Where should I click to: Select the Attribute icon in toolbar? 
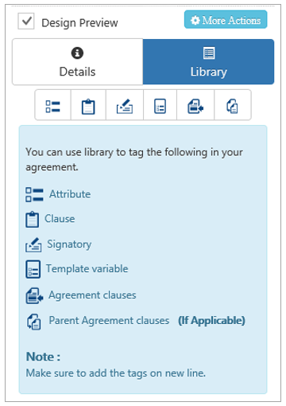[x=52, y=107]
